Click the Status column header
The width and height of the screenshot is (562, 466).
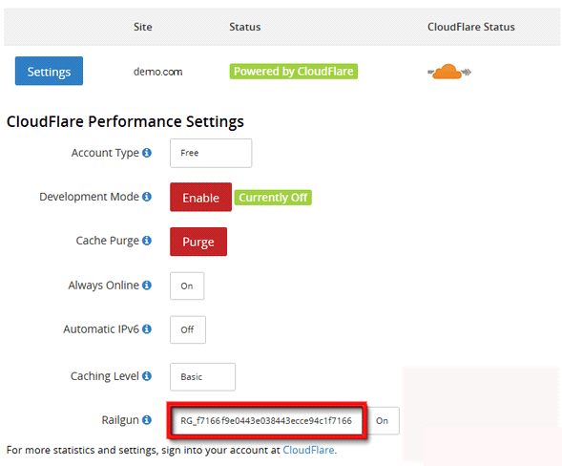pos(245,27)
